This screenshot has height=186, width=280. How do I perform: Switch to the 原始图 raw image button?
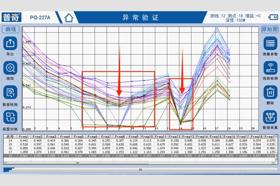coord(270,29)
